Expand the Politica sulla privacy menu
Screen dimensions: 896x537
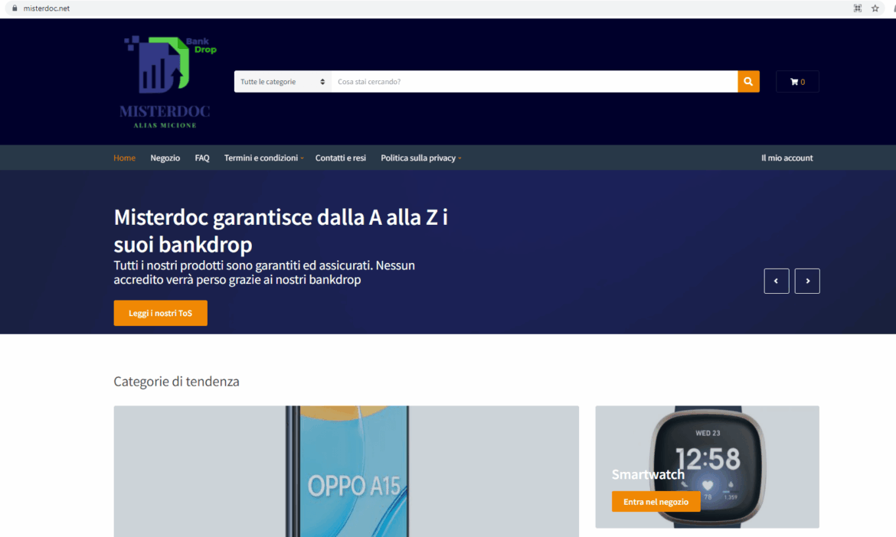pos(420,158)
